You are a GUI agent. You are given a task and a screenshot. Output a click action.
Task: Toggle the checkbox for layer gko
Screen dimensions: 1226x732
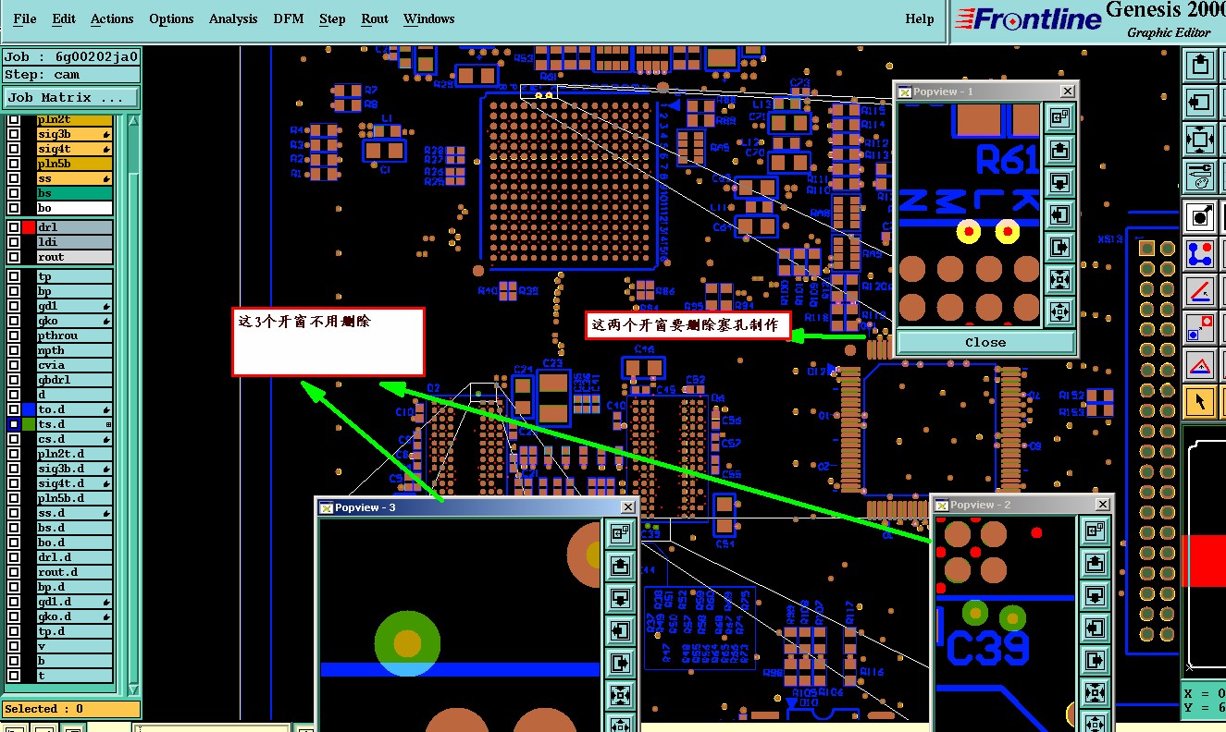coord(13,321)
